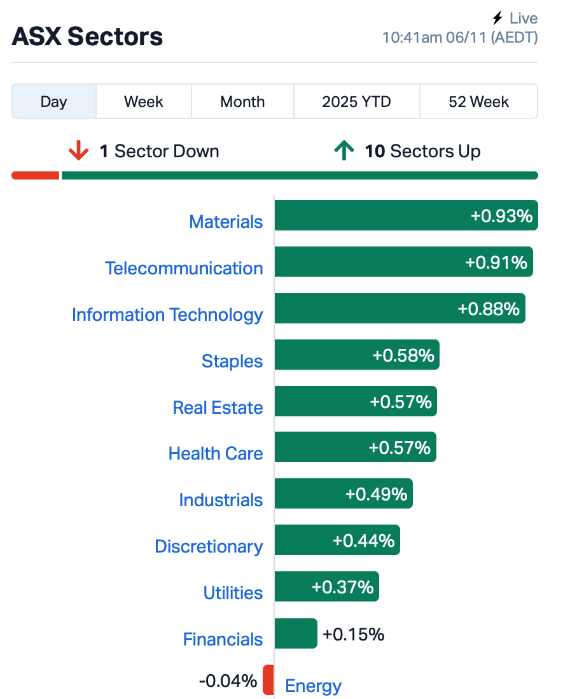
Task: Click the green up arrow icon
Action: click(344, 152)
